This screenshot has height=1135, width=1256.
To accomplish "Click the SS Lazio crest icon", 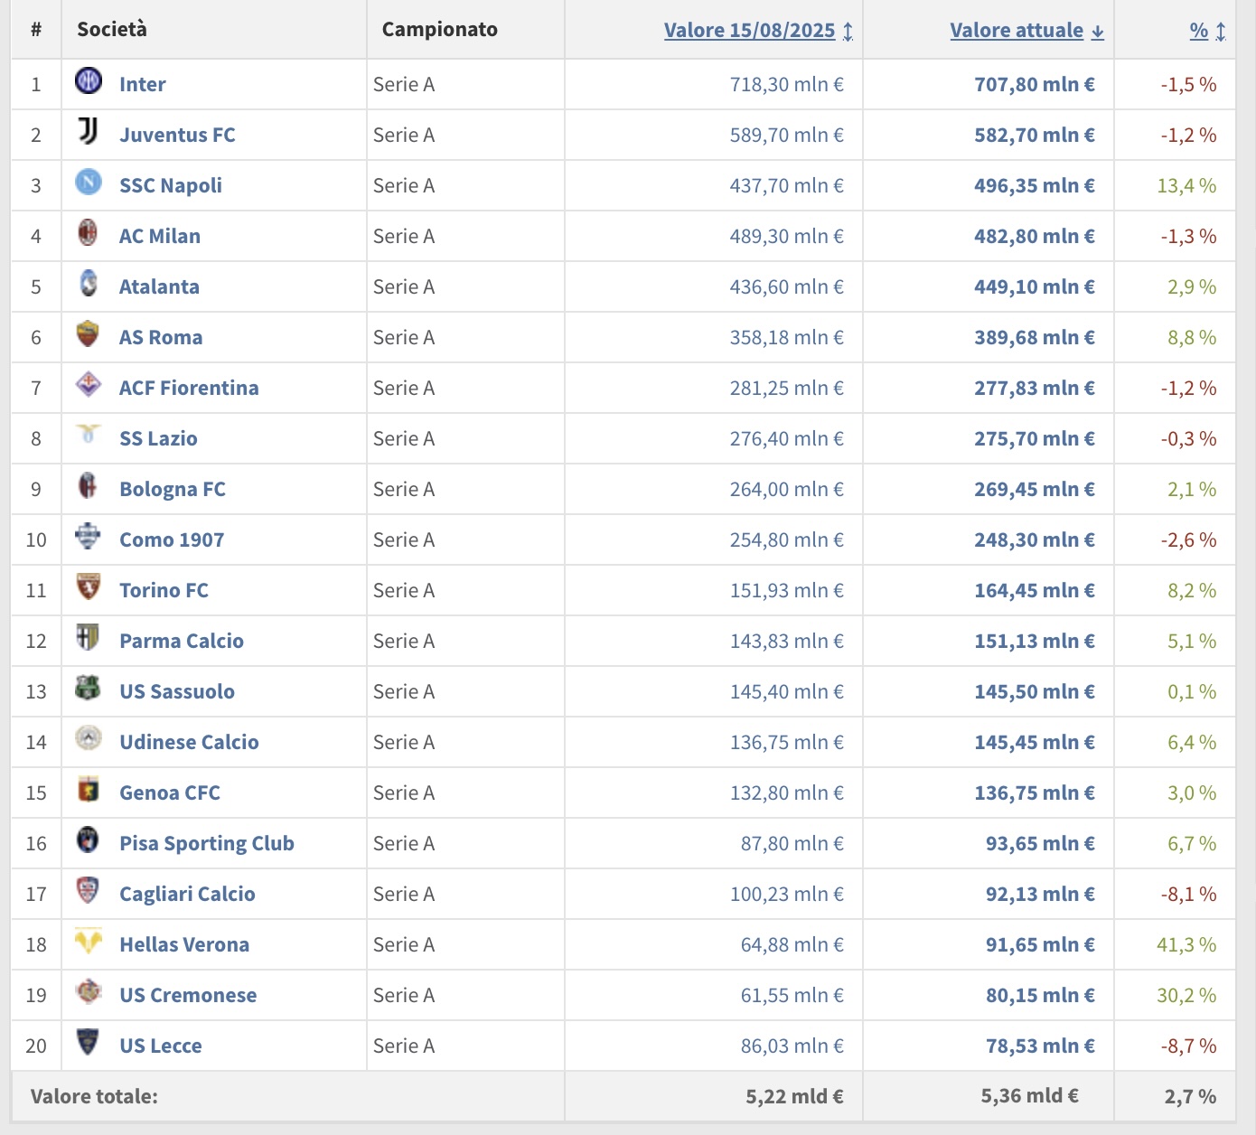I will point(88,436).
